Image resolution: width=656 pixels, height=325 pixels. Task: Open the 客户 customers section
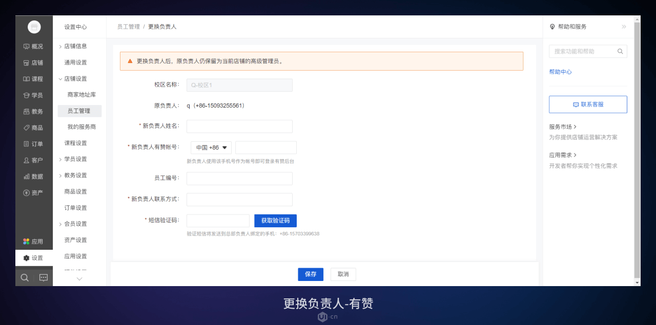coord(34,160)
